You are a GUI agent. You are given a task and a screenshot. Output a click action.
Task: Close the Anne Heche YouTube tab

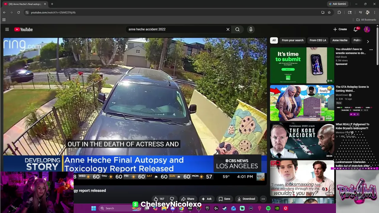click(x=45, y=4)
